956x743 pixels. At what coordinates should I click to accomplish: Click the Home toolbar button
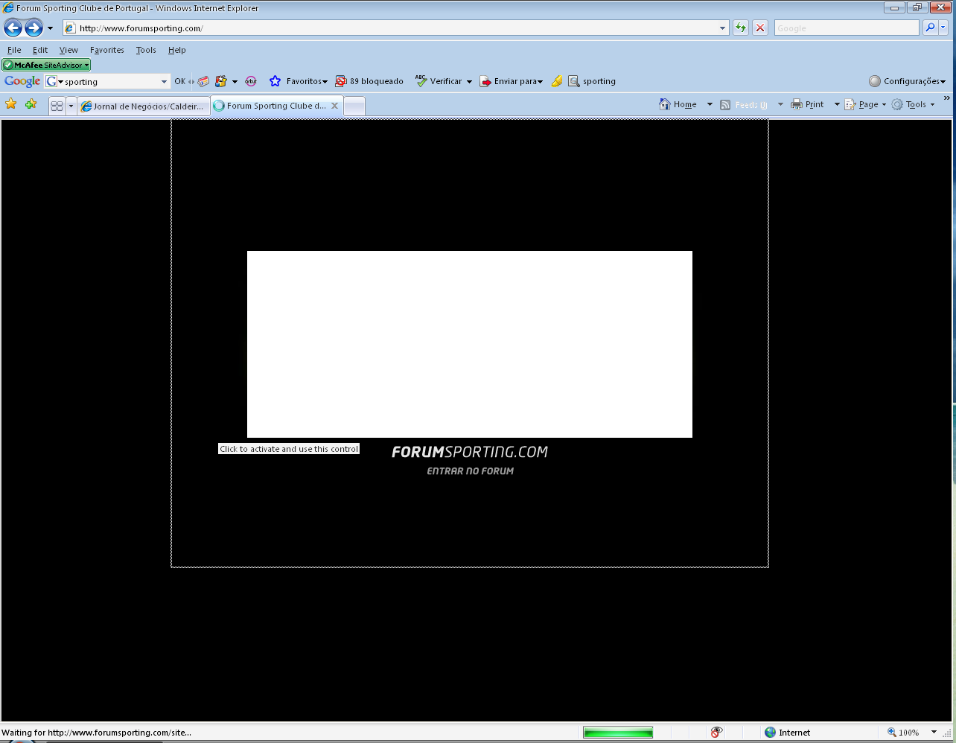point(678,105)
